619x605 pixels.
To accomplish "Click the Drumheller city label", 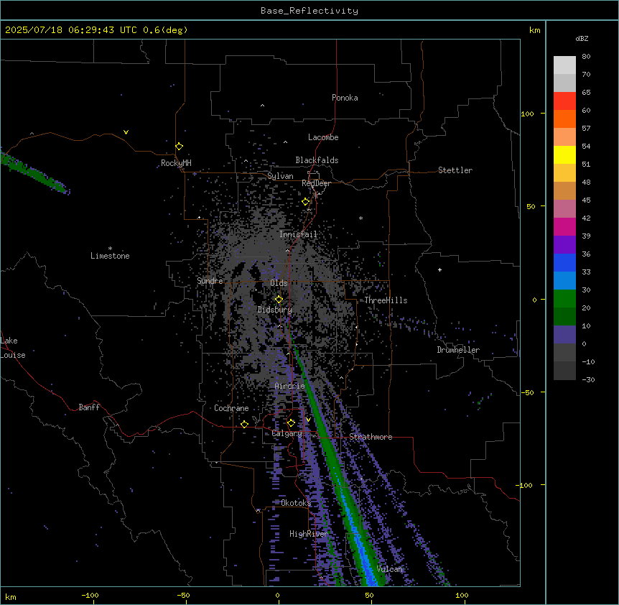I will [458, 350].
